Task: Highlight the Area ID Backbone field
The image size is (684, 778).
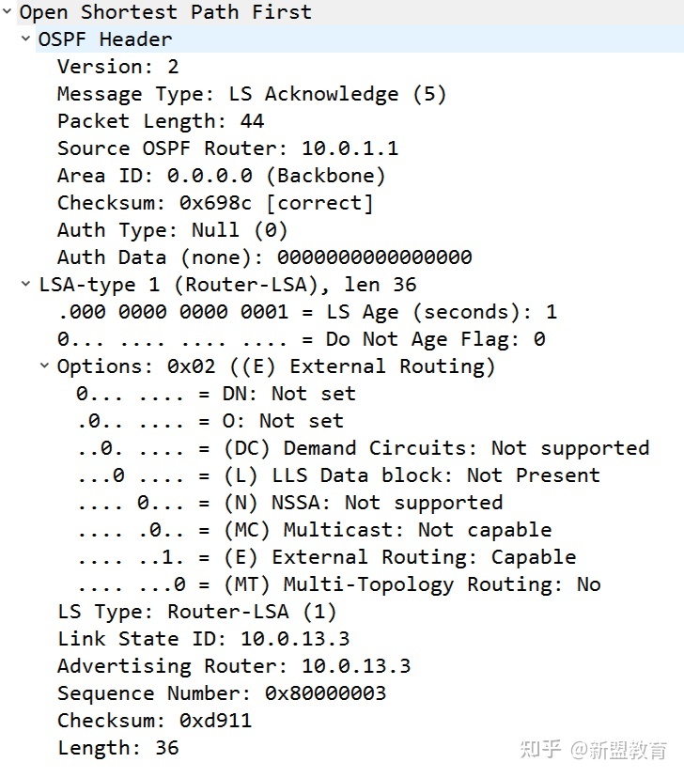Action: 221,176
